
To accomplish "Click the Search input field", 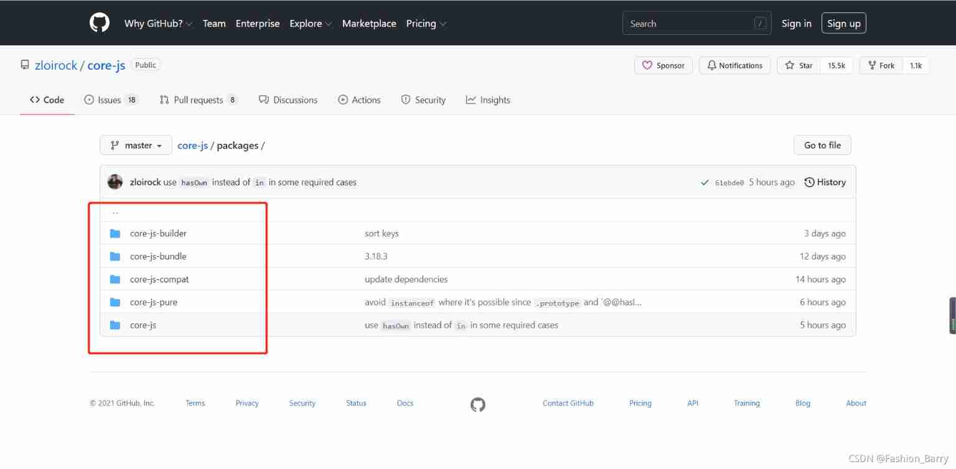I will (688, 24).
